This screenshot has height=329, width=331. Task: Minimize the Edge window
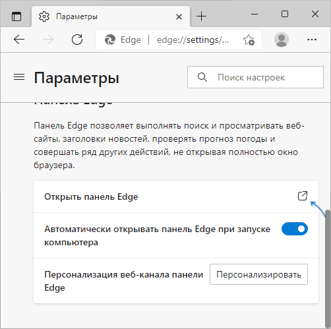coord(255,15)
